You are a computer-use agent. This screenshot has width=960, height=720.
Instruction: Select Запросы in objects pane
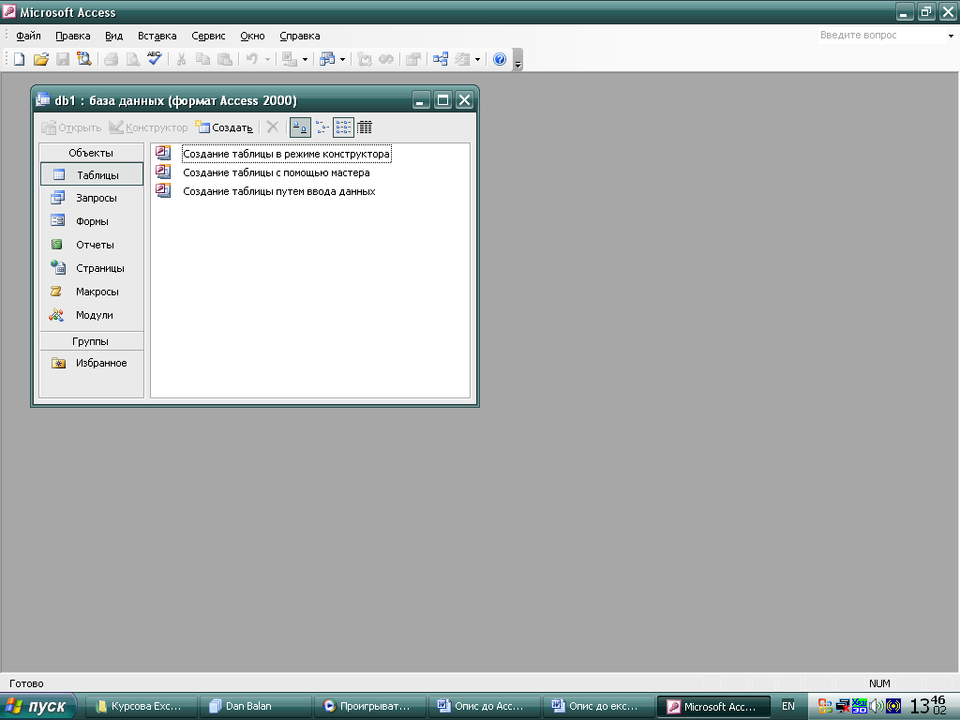click(92, 198)
